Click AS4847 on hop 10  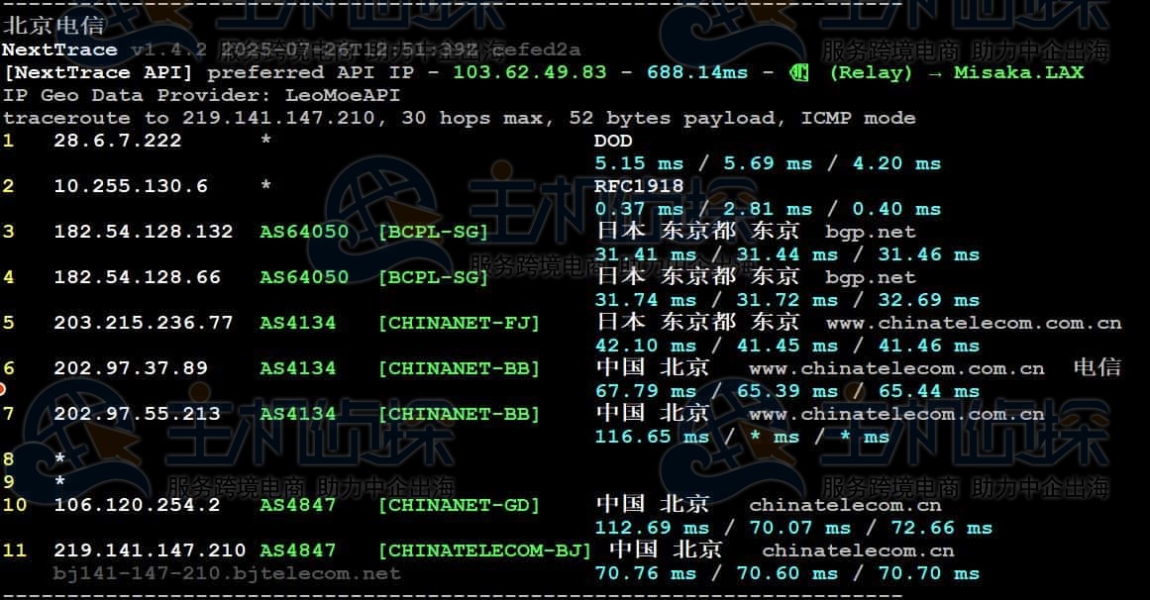297,505
